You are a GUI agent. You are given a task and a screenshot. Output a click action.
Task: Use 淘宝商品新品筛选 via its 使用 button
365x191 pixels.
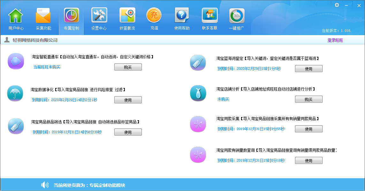tap(128, 132)
